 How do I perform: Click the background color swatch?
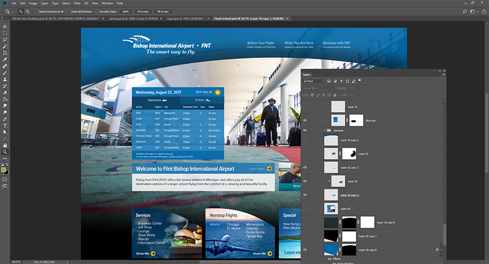pyautogui.click(x=7, y=173)
